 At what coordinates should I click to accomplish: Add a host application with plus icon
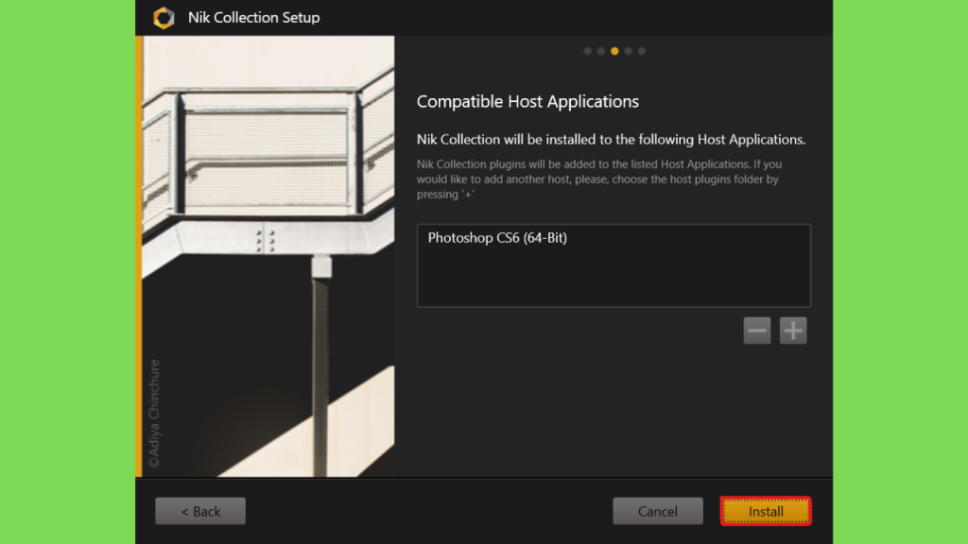(x=793, y=331)
